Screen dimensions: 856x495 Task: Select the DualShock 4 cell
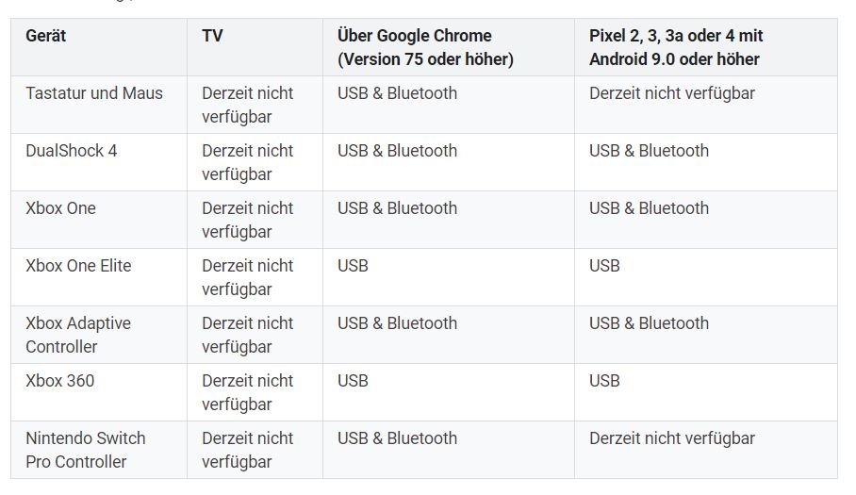72,151
